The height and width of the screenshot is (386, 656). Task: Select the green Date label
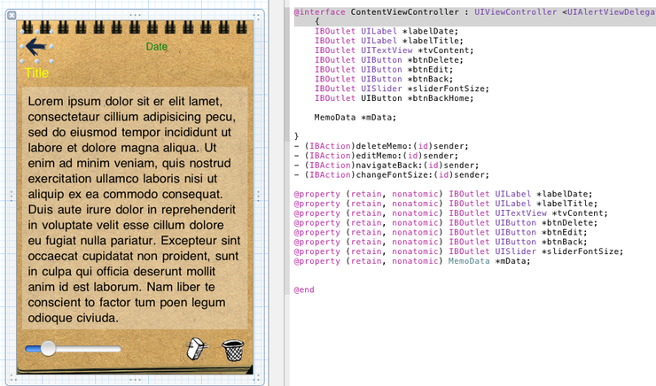click(157, 47)
